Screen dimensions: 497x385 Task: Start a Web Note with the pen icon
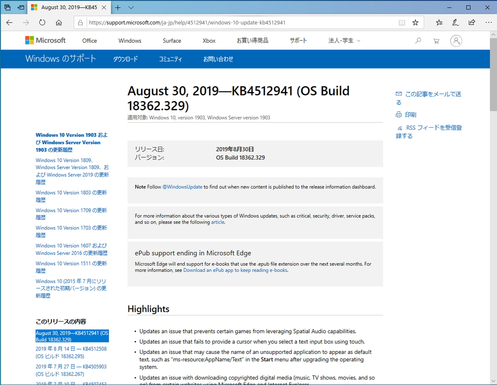pos(455,22)
